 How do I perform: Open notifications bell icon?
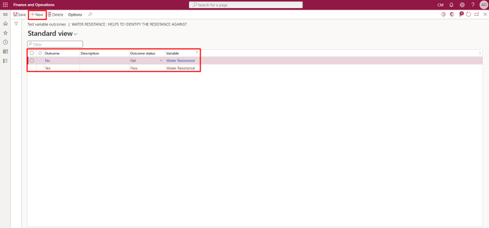click(x=451, y=5)
